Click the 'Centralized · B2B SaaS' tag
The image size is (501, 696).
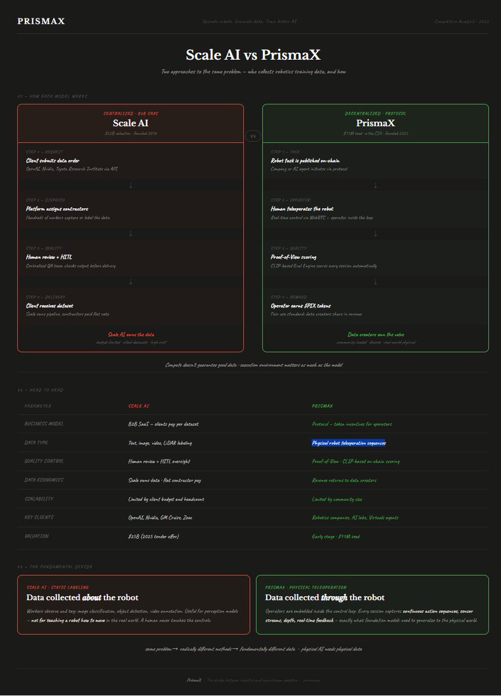click(x=130, y=114)
